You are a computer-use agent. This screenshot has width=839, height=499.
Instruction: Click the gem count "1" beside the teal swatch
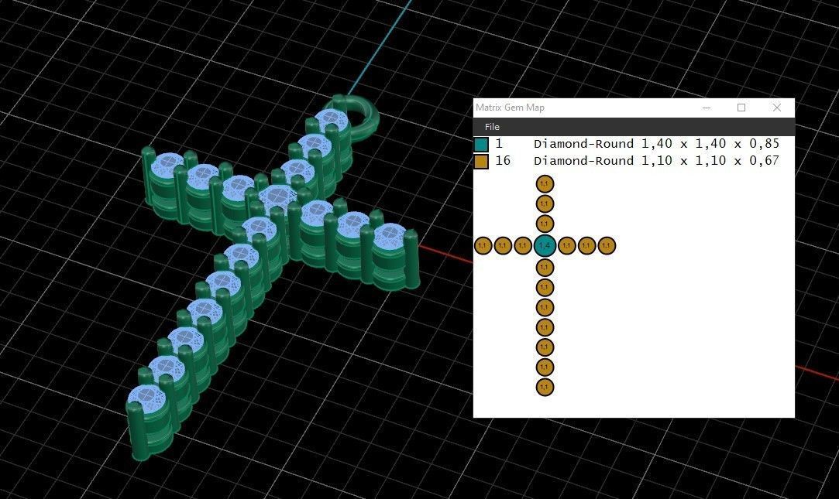click(499, 144)
